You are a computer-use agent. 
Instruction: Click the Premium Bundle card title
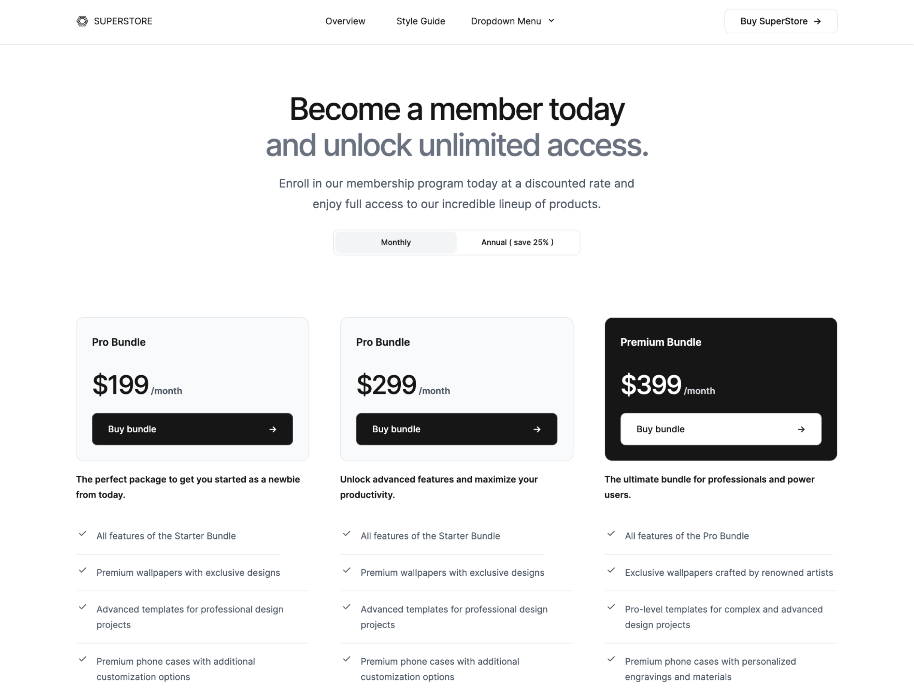pos(660,342)
